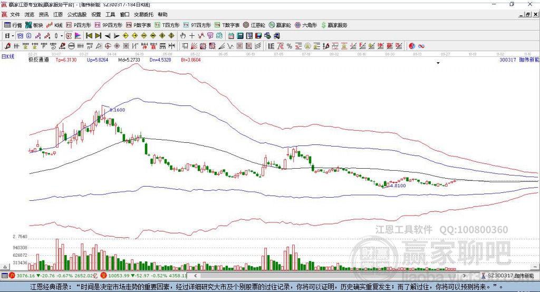
Task: Select the first yellow diamond arrow icon
Action: click(x=126, y=36)
